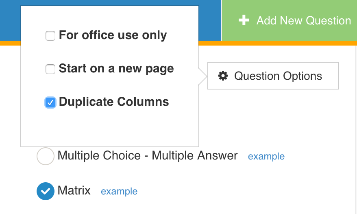Select the Multiple Choice - Multiple Answer radio button
Image resolution: width=357 pixels, height=214 pixels.
click(46, 156)
